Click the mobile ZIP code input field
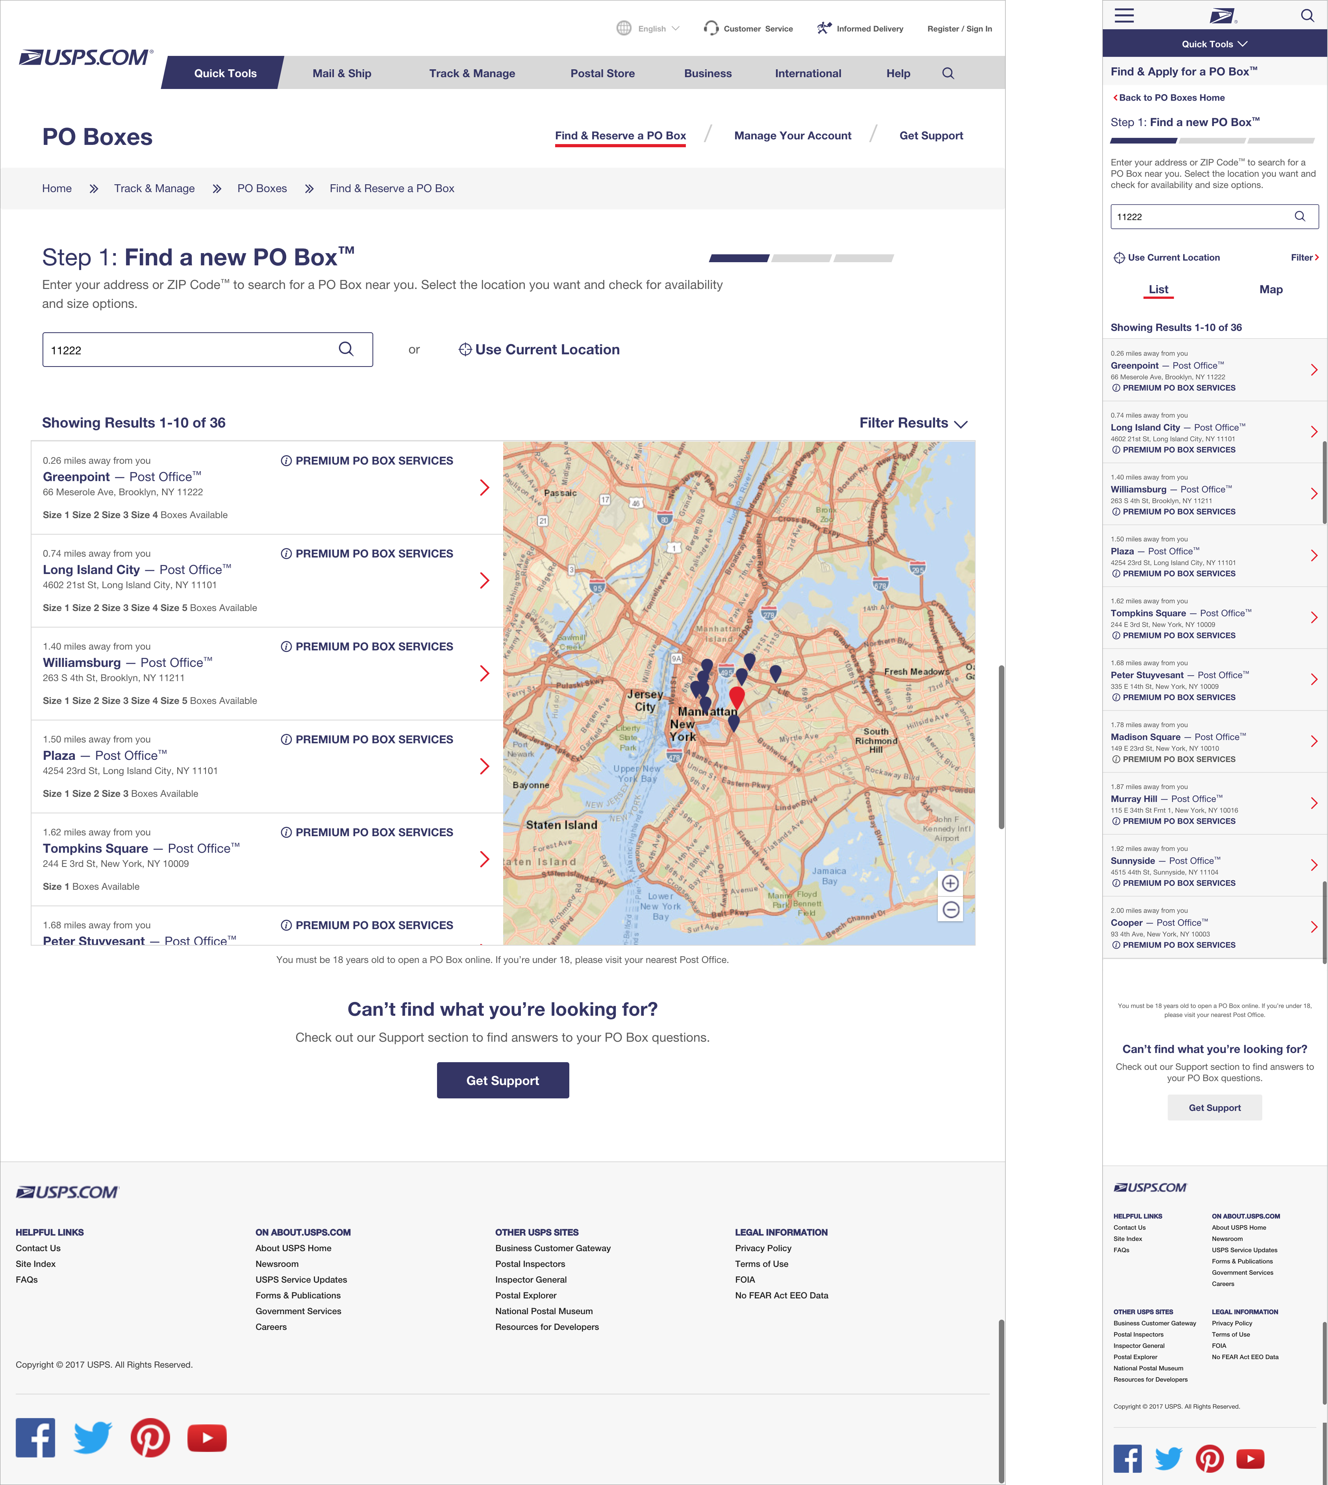 (1214, 217)
